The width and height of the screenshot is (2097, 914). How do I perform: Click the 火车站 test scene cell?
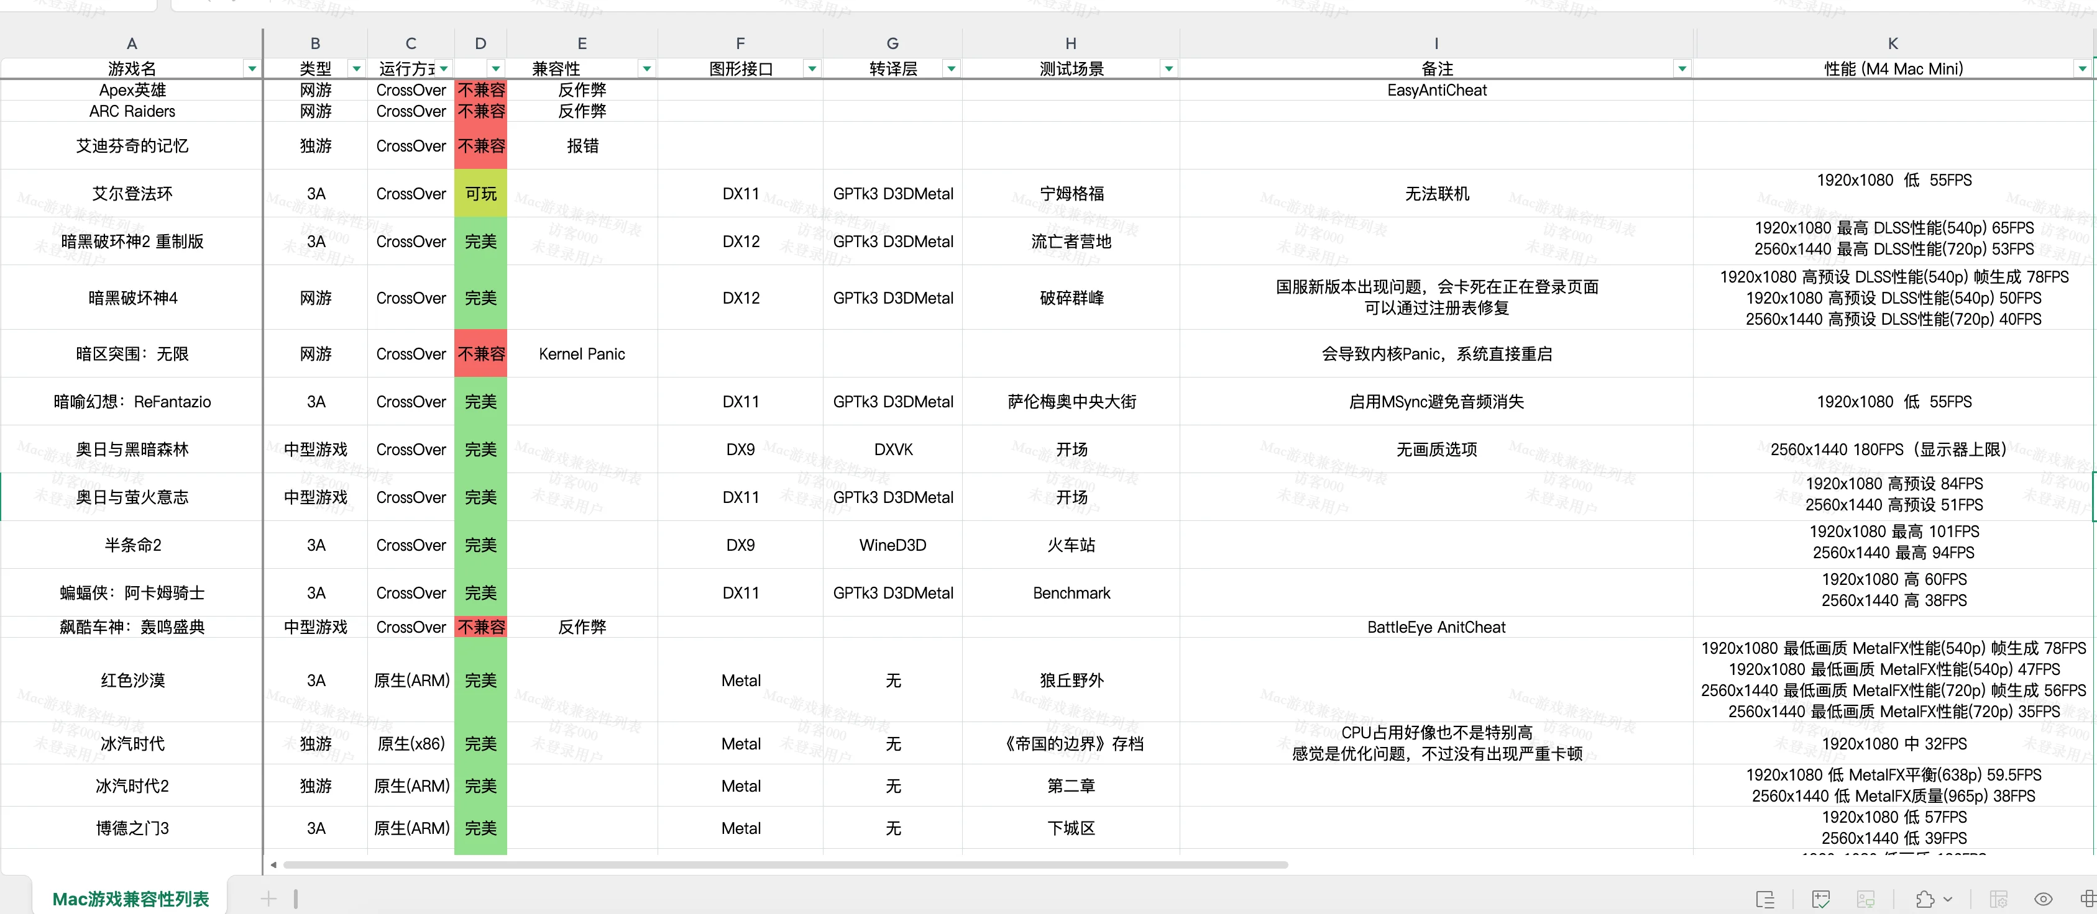point(1071,545)
